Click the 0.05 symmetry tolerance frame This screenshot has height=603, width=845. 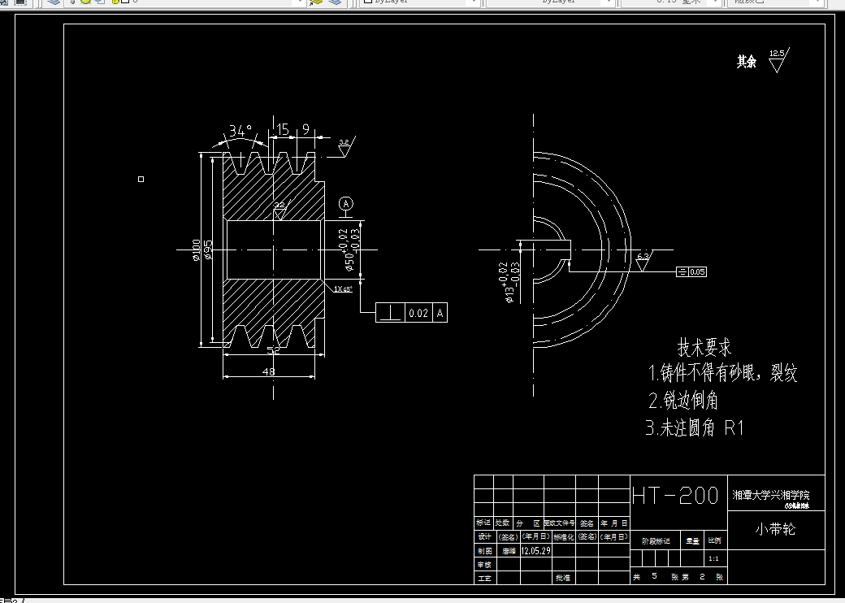(691, 271)
